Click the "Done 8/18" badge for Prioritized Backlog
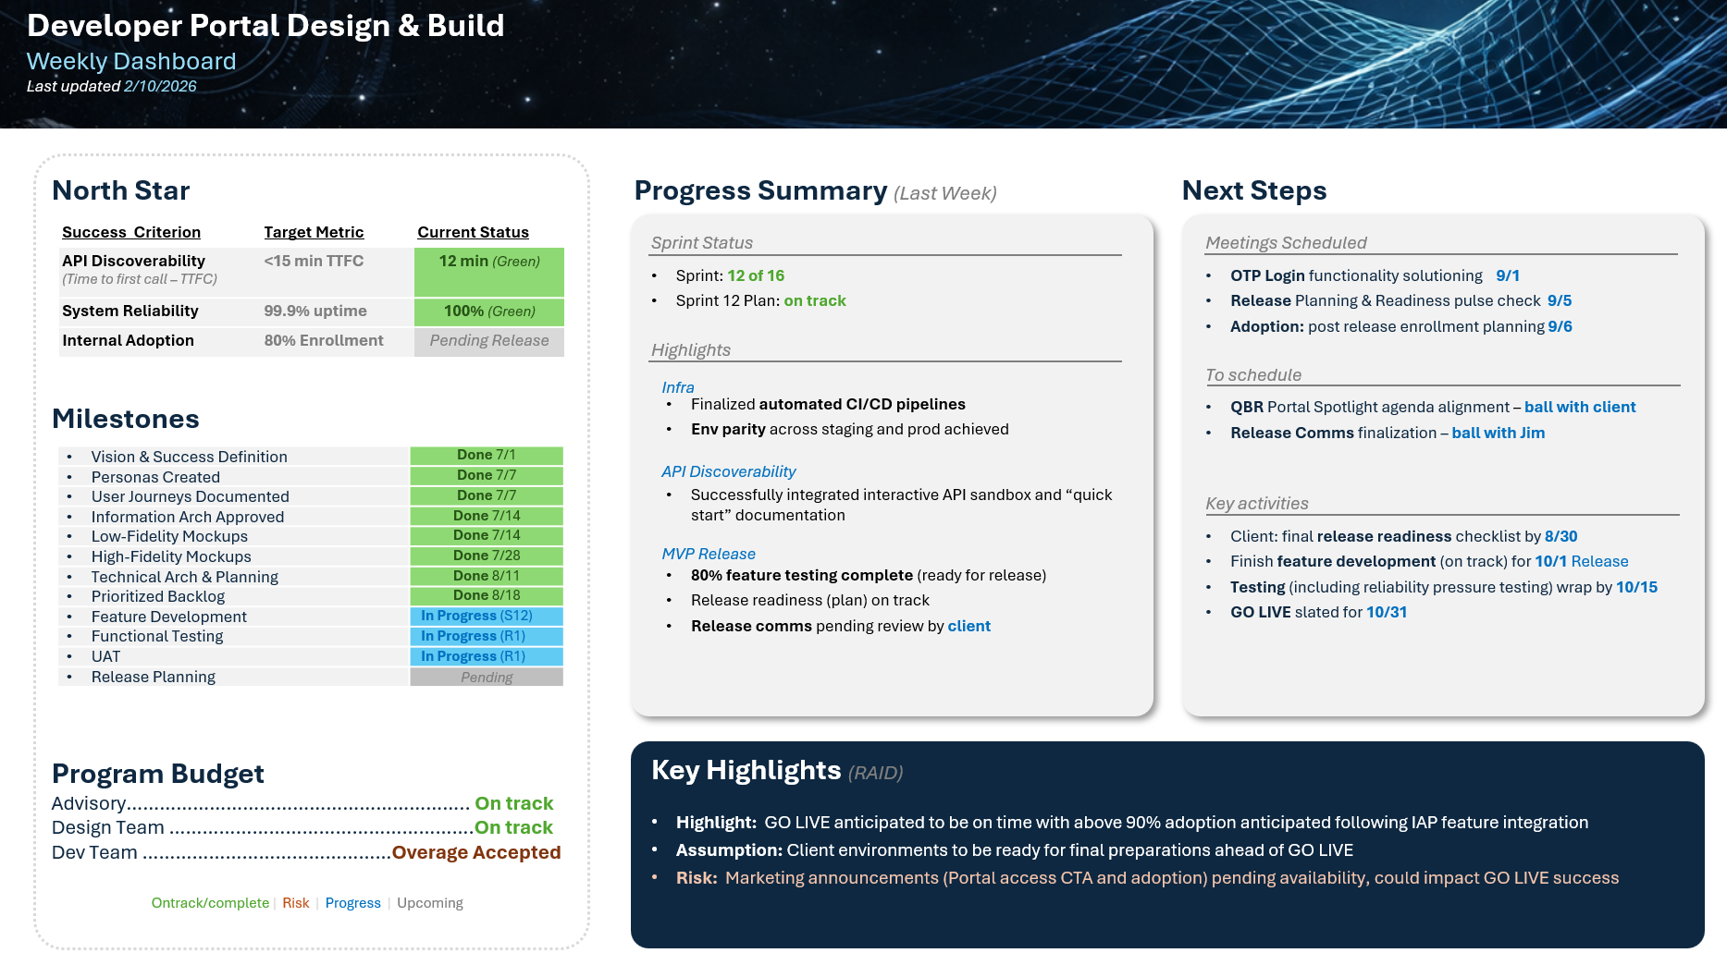The width and height of the screenshot is (1727, 953). [486, 596]
